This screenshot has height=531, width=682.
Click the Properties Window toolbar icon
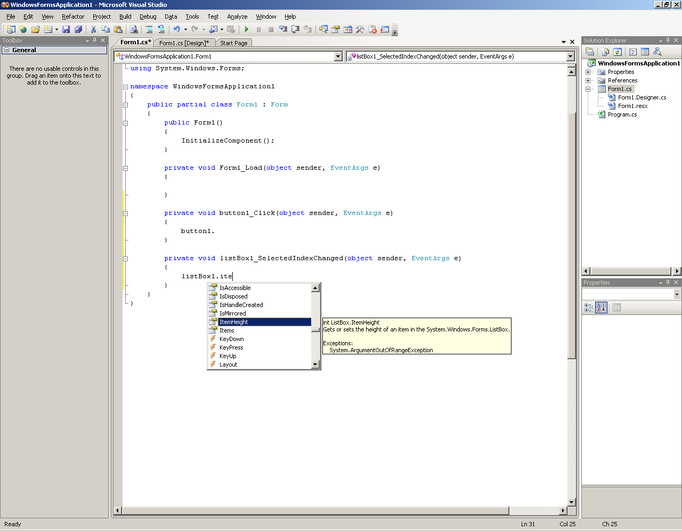click(336, 29)
